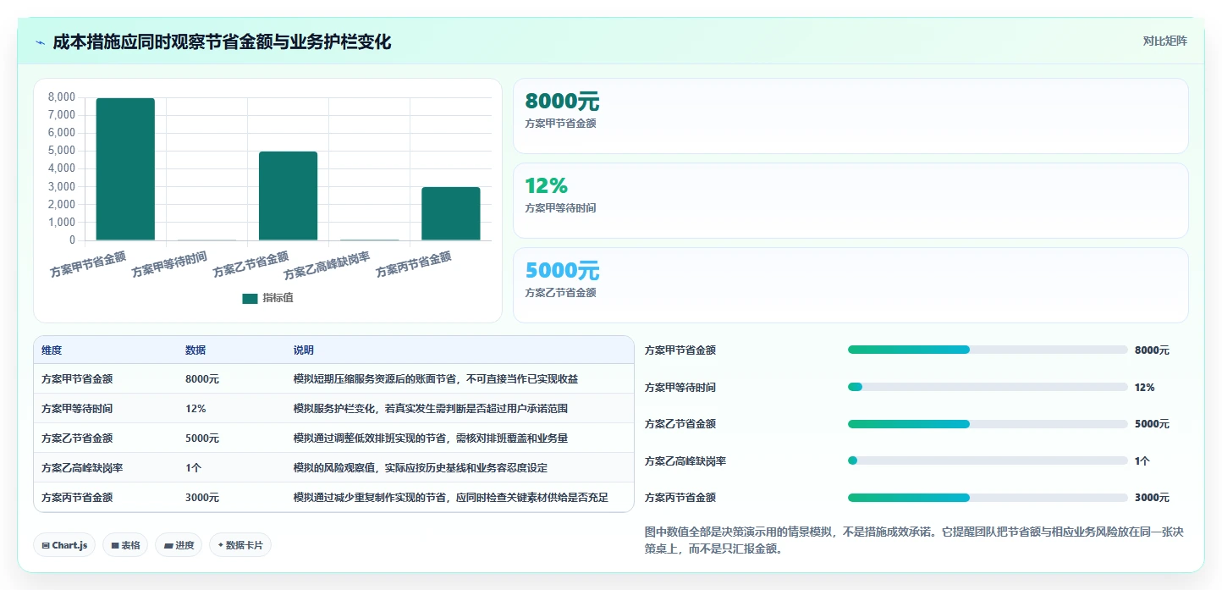Click the description starting 模拟服务护栏变化
Viewport: 1222px width, 590px height.
(x=431, y=409)
